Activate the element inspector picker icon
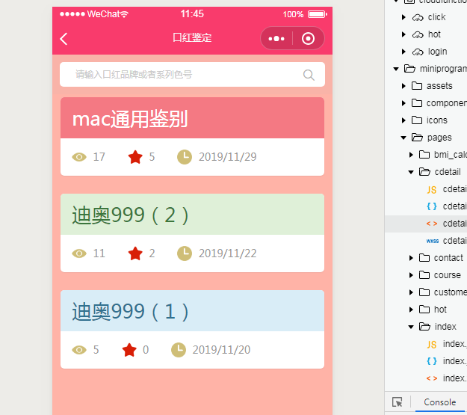Viewport: 467px width, 415px height. pos(398,402)
